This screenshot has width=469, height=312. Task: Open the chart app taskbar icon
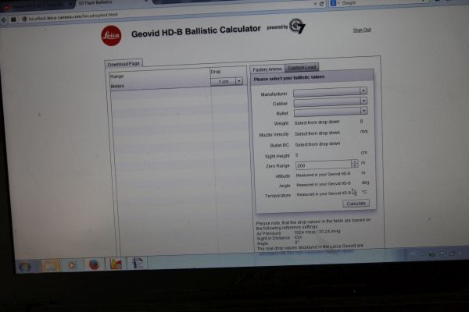pyautogui.click(x=116, y=264)
